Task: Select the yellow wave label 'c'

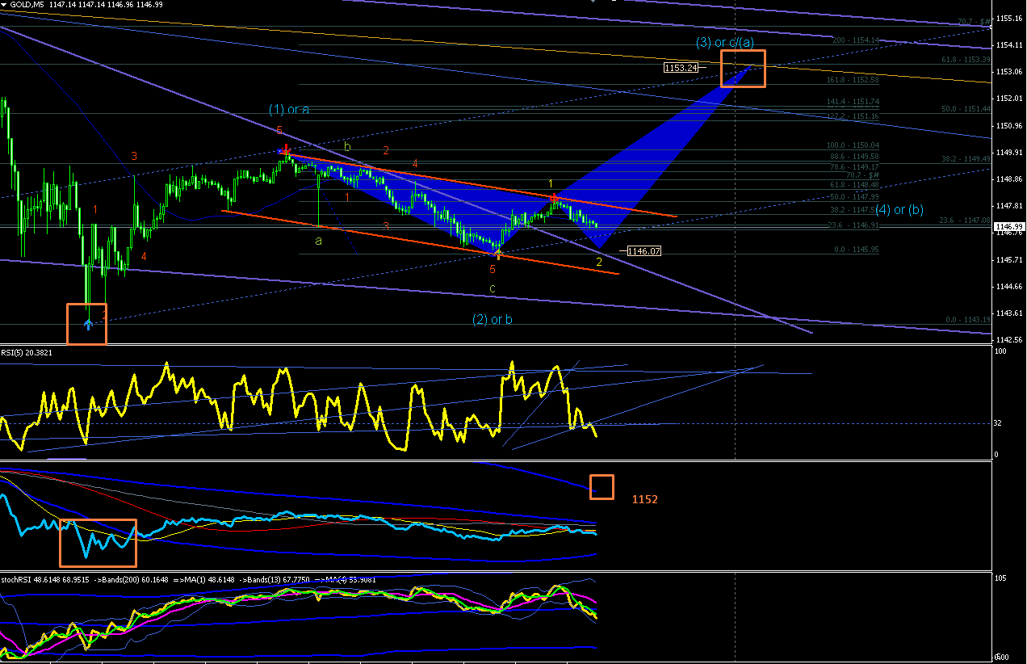Action: coord(493,288)
